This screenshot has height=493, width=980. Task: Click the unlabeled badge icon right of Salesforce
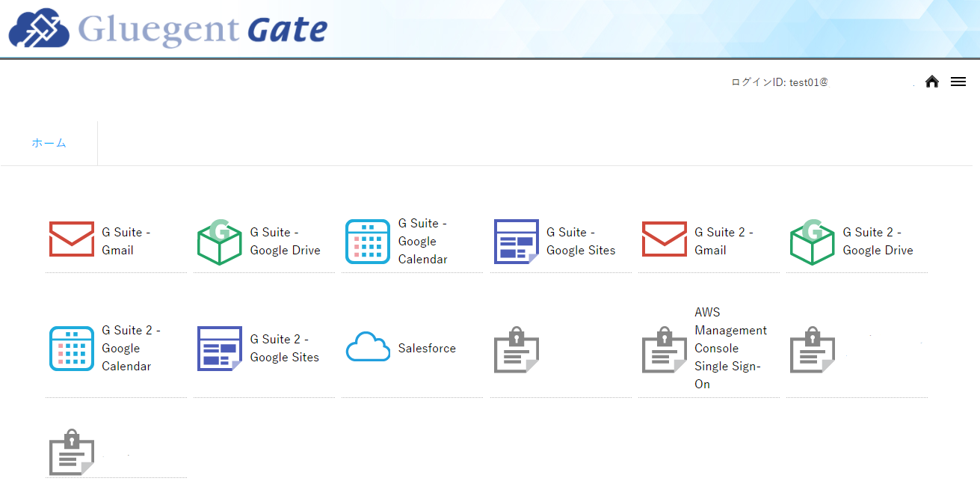click(x=517, y=349)
